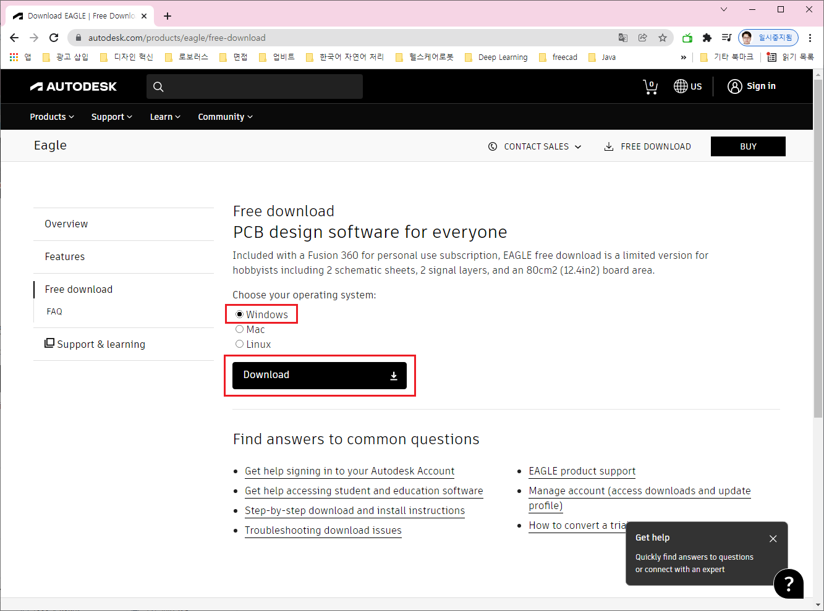
Task: Open a new browser tab with plus
Action: coord(168,16)
